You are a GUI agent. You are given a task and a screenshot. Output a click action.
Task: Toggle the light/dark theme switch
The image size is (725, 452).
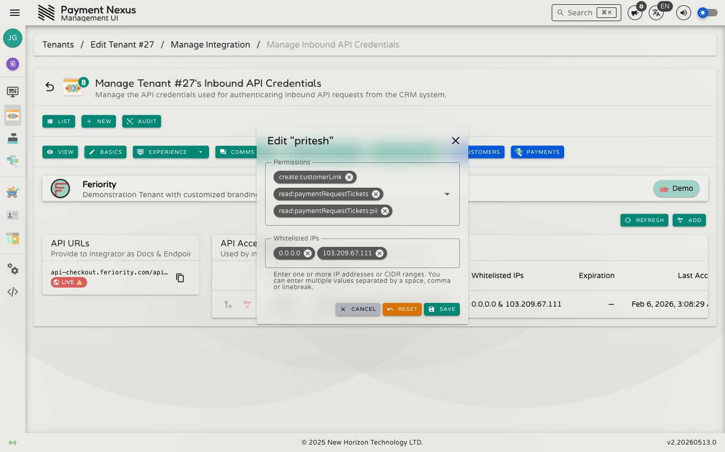(x=708, y=13)
